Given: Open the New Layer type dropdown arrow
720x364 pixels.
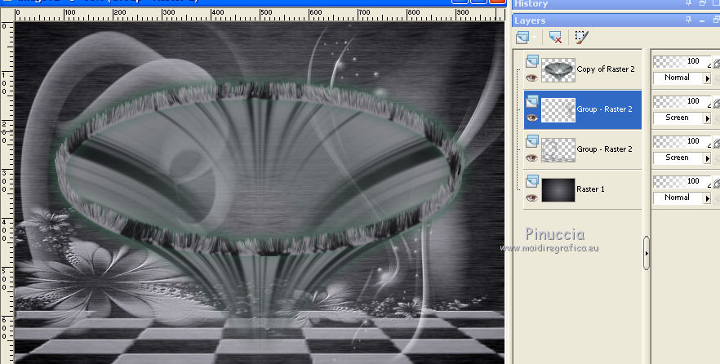Looking at the screenshot, I should pyautogui.click(x=534, y=38).
